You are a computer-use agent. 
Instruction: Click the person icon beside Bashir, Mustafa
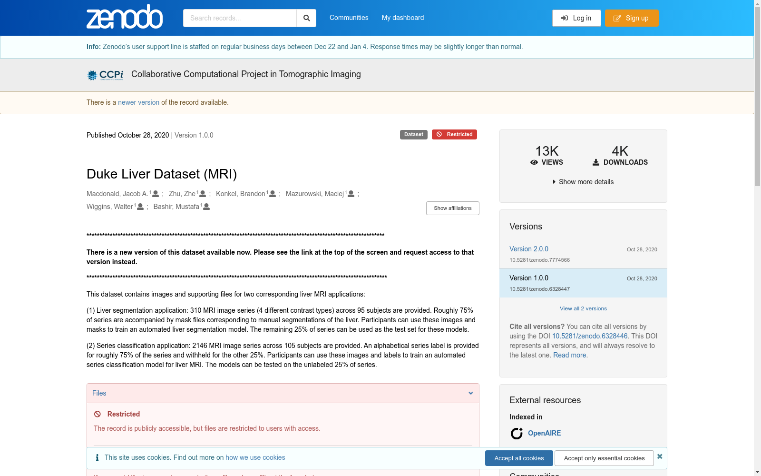[206, 207]
